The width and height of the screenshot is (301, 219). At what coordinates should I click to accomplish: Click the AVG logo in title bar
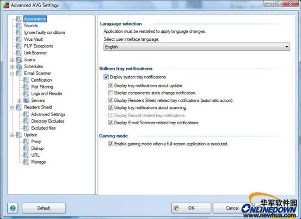pos(6,5)
